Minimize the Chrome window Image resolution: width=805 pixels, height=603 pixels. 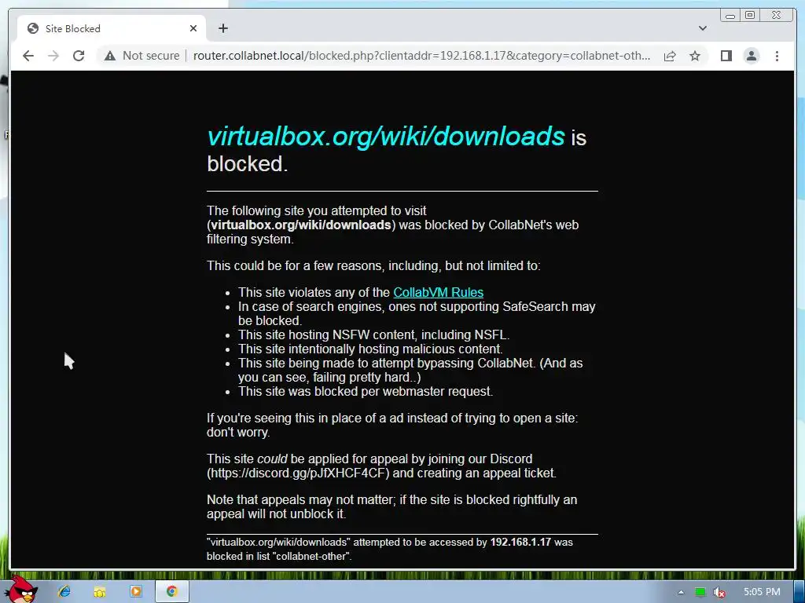pos(730,16)
